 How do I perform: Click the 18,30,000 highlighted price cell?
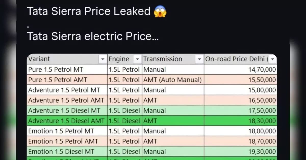click(x=260, y=121)
